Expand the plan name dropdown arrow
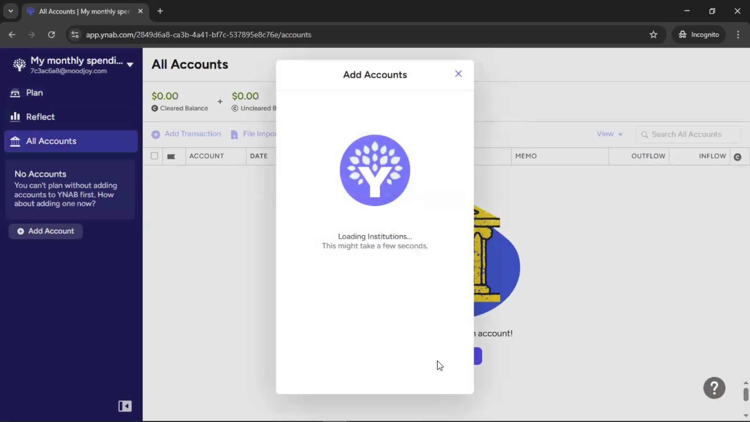This screenshot has width=750, height=422. 130,64
